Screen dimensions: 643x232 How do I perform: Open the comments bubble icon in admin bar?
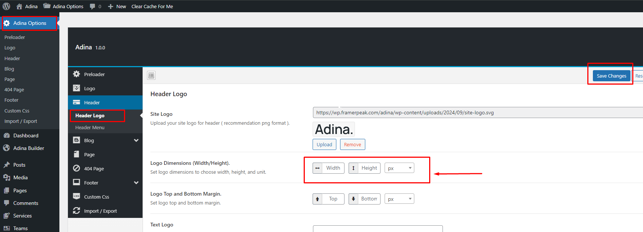[x=92, y=6]
